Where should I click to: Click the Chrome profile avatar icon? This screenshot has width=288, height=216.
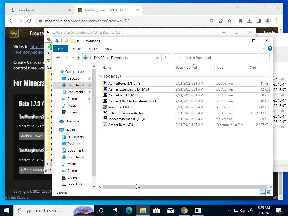[x=268, y=21]
